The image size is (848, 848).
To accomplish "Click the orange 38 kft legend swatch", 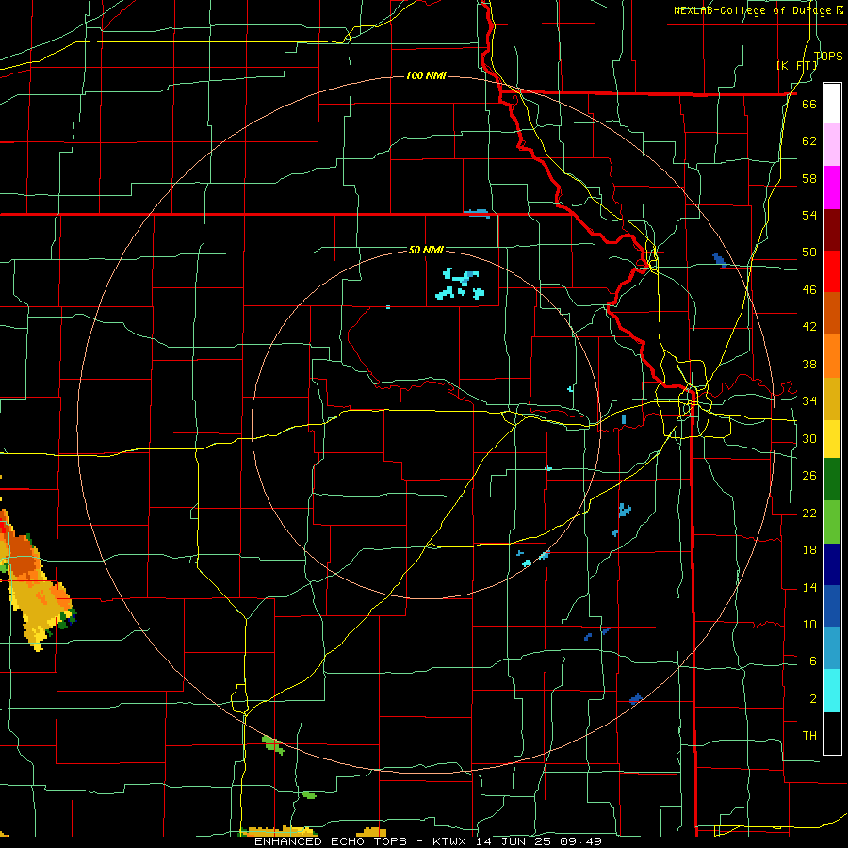I will (832, 356).
